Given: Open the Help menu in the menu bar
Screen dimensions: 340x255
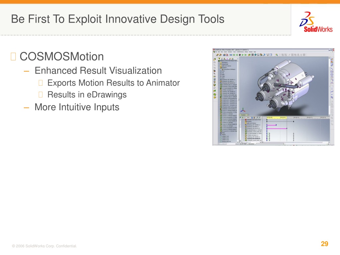Looking at the screenshot, I should (x=255, y=52).
